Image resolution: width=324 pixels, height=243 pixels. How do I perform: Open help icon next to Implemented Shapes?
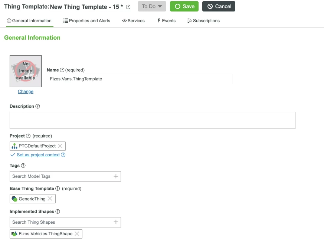click(x=58, y=212)
